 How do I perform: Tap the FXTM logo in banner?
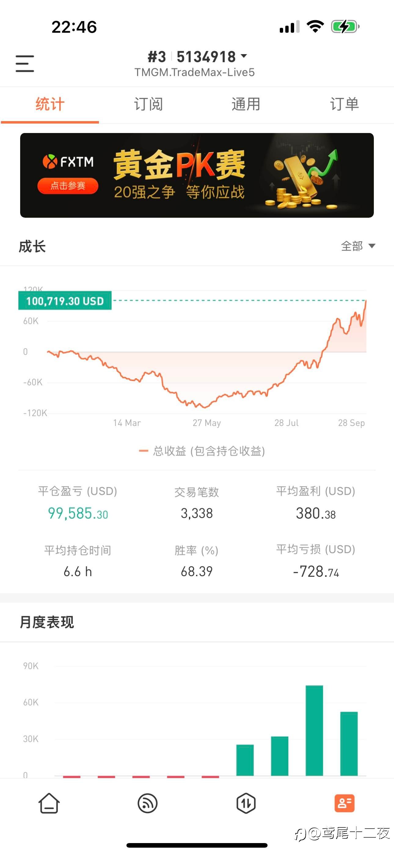coord(68,162)
